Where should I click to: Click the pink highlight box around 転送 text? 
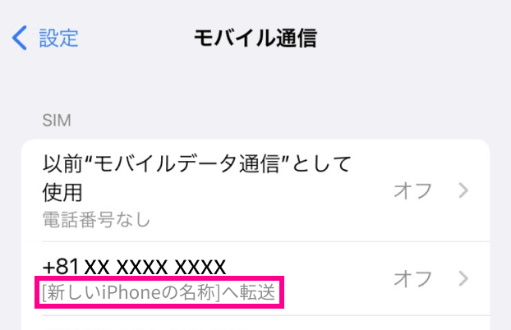pos(159,292)
